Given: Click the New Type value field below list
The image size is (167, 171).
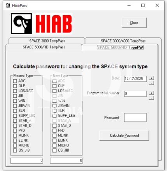Looking at the screenshot, I should [66, 160].
